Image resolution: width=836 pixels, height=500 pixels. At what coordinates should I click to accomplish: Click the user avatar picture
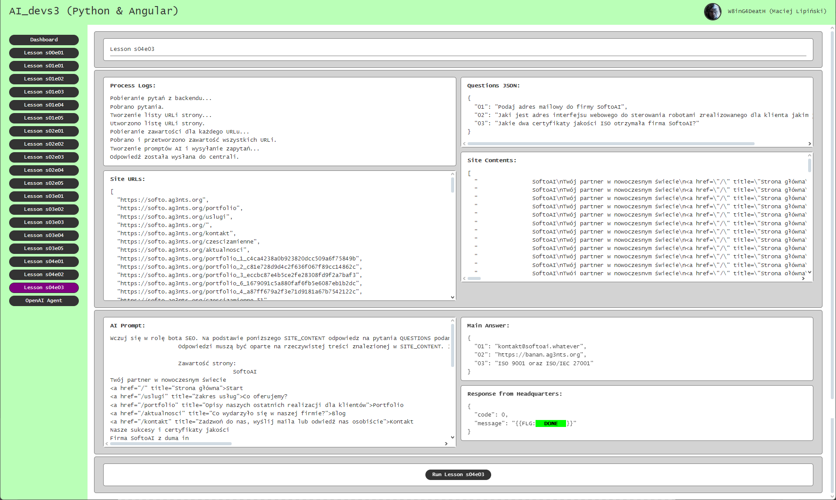pyautogui.click(x=712, y=12)
